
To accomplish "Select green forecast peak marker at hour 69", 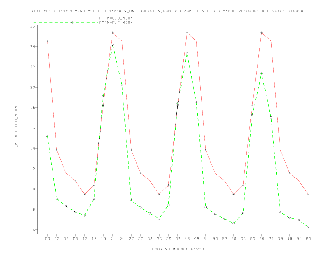I will point(261,73).
